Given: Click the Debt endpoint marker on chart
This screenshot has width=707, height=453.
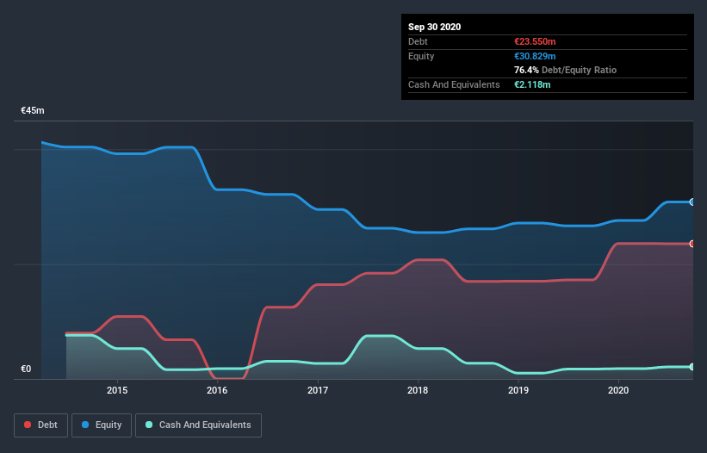Looking at the screenshot, I should [x=692, y=244].
